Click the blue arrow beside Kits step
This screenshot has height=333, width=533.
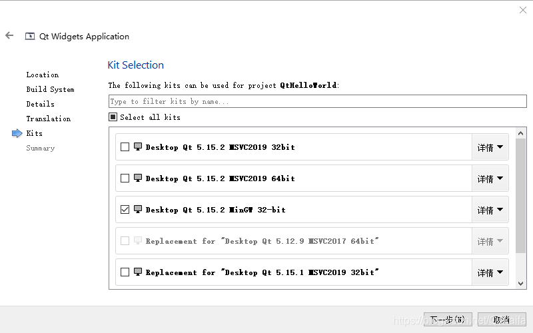(x=17, y=133)
